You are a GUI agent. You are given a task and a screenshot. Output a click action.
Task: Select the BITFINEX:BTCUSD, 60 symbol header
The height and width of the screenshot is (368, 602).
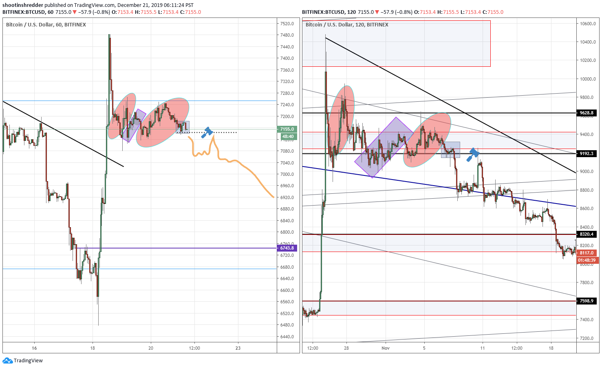click(28, 12)
